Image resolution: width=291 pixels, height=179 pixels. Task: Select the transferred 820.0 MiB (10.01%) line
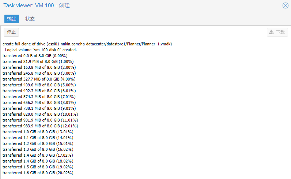point(40,114)
